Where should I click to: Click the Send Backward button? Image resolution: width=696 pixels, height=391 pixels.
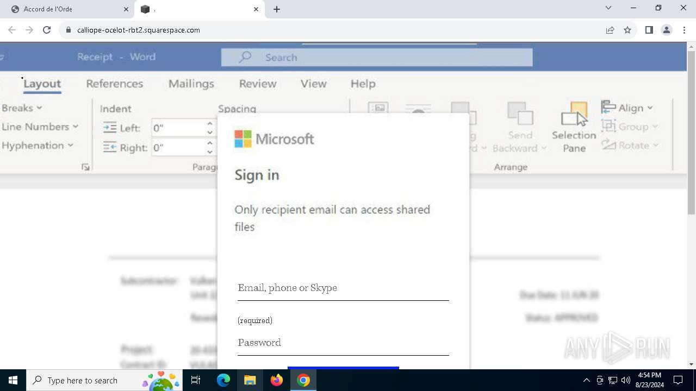(519, 128)
